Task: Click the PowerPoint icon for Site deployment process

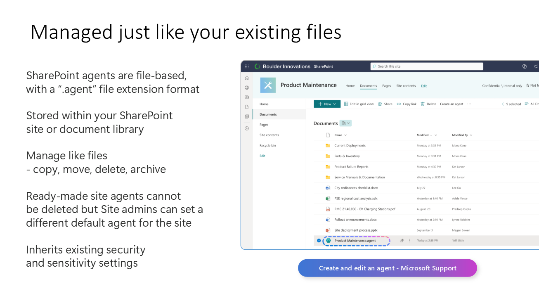Action: point(328,230)
